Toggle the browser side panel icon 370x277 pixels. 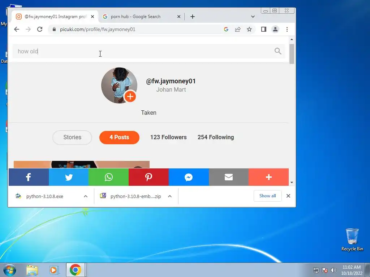pyautogui.click(x=263, y=29)
